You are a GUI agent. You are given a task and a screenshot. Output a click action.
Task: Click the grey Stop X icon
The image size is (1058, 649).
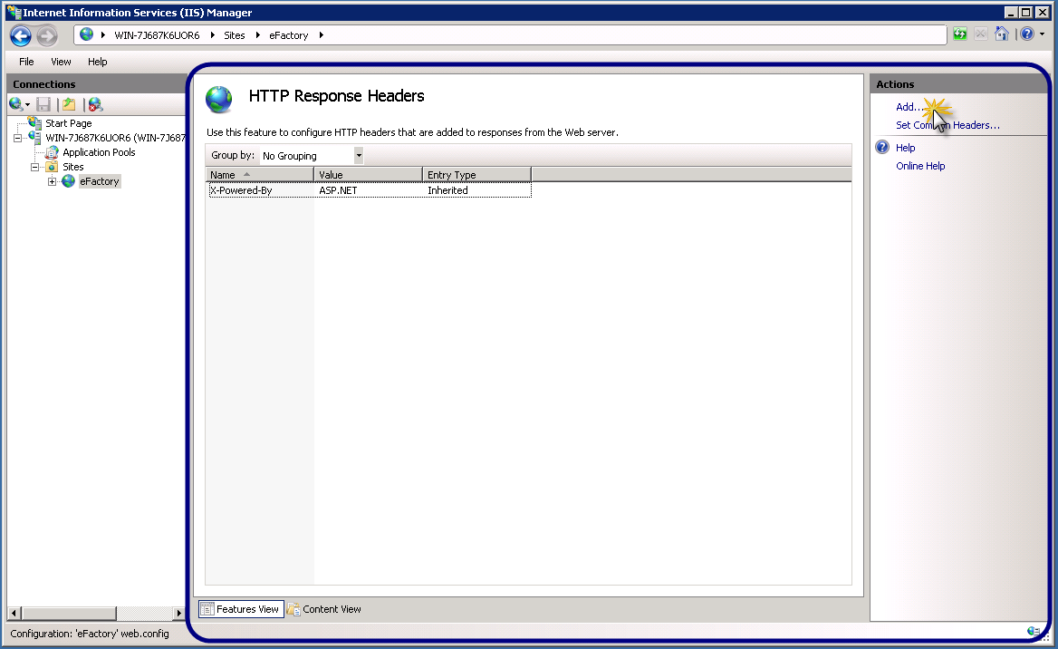tap(981, 34)
